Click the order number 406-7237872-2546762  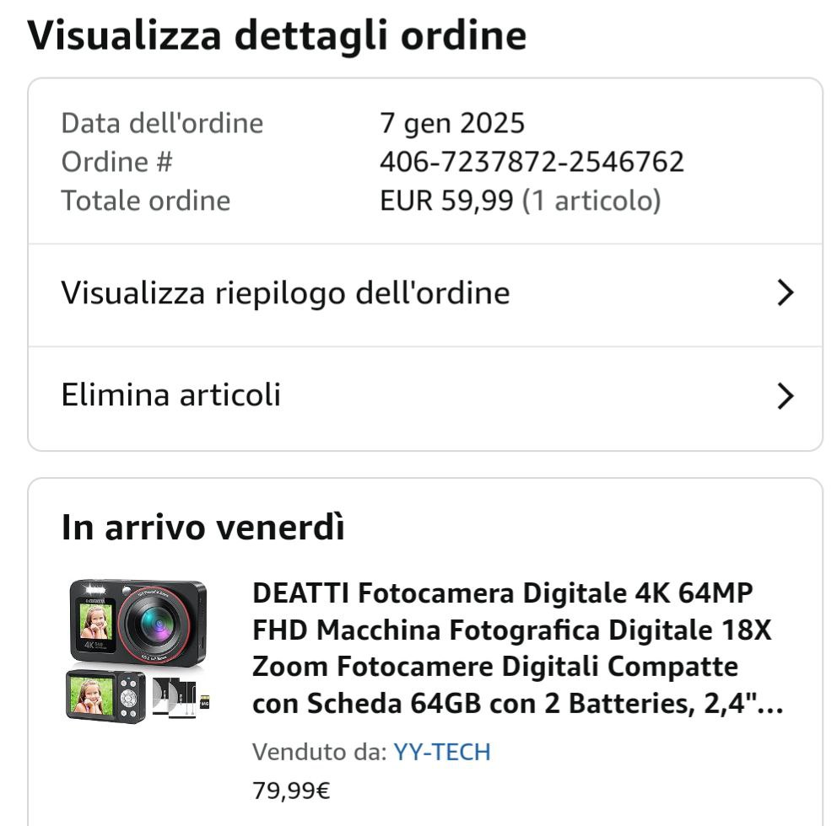pos(532,162)
